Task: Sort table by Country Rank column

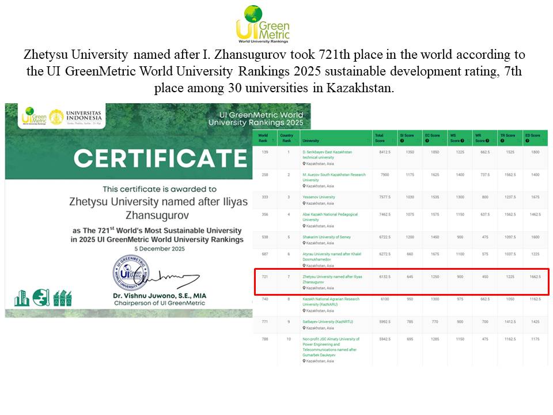Action: (x=287, y=138)
